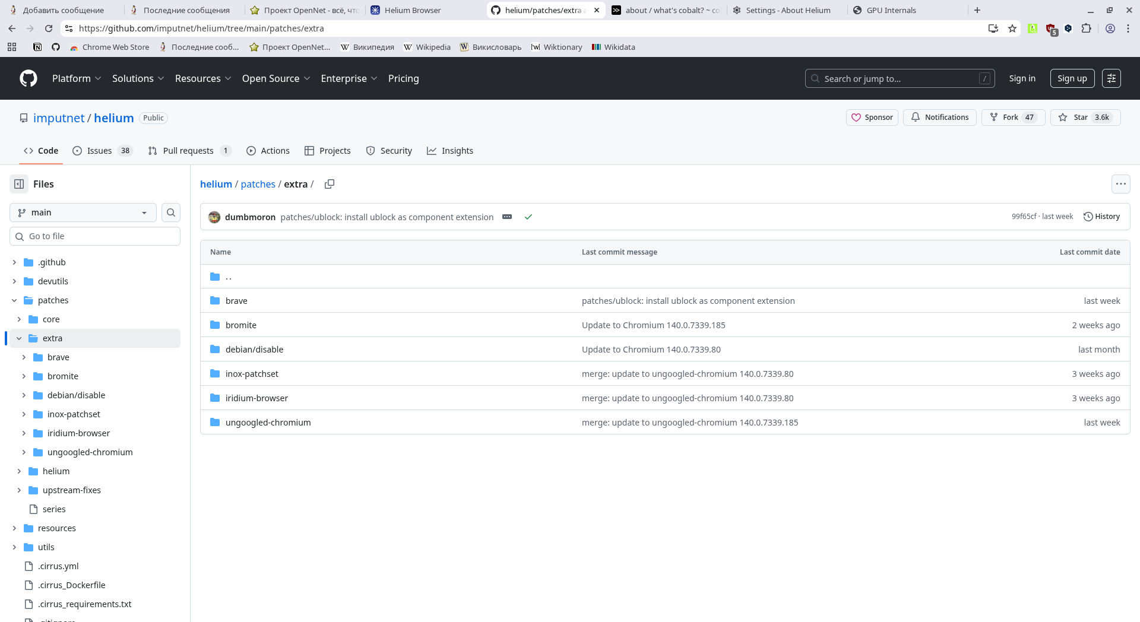Open the more options ellipsis button
Viewport: 1140px width, 622px height.
click(x=1120, y=184)
